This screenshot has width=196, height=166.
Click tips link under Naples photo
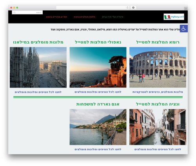[98, 92]
